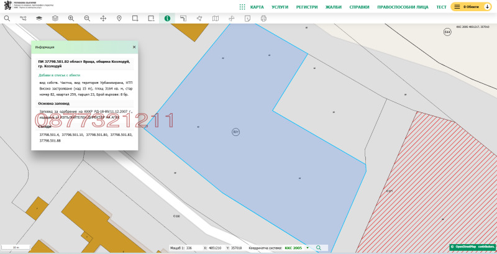The image size is (497, 254).
Task: Open the УСЛУГИ menu
Action: tap(280, 7)
